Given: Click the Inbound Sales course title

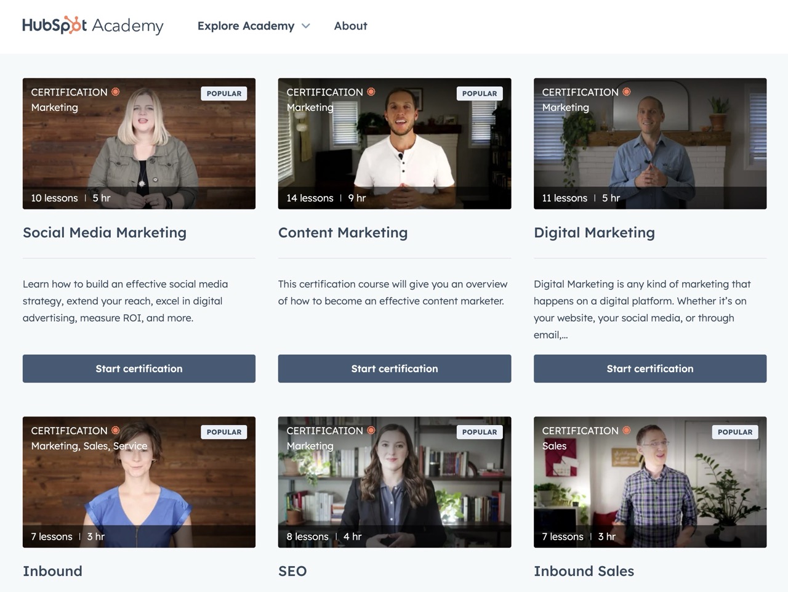Looking at the screenshot, I should (x=584, y=571).
